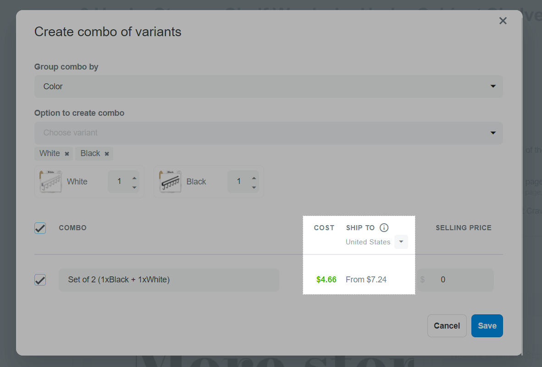Click the Save button

487,326
